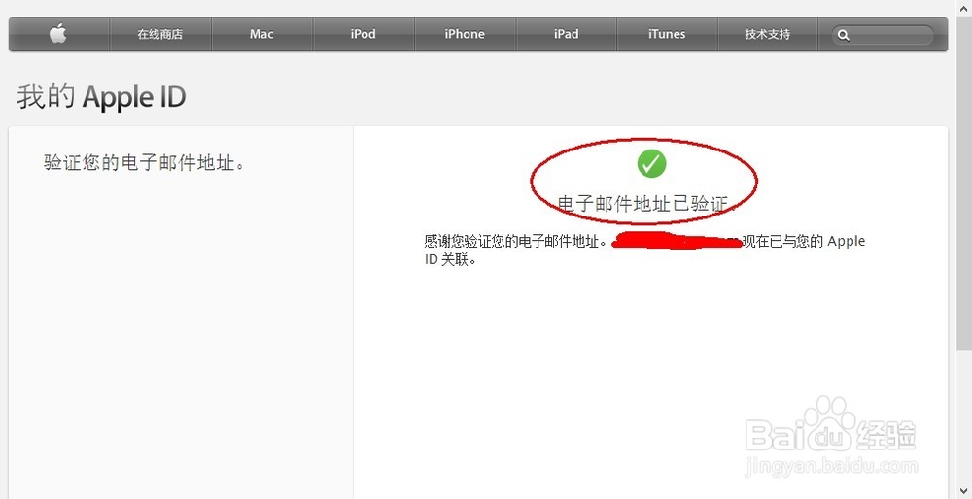Open the Mac navigation tab
The width and height of the screenshot is (972, 499).
click(261, 34)
